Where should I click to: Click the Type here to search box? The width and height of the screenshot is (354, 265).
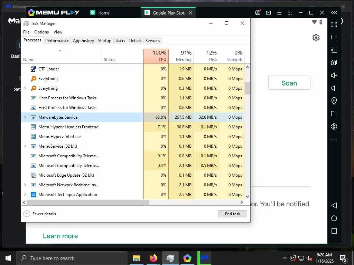pos(72,258)
